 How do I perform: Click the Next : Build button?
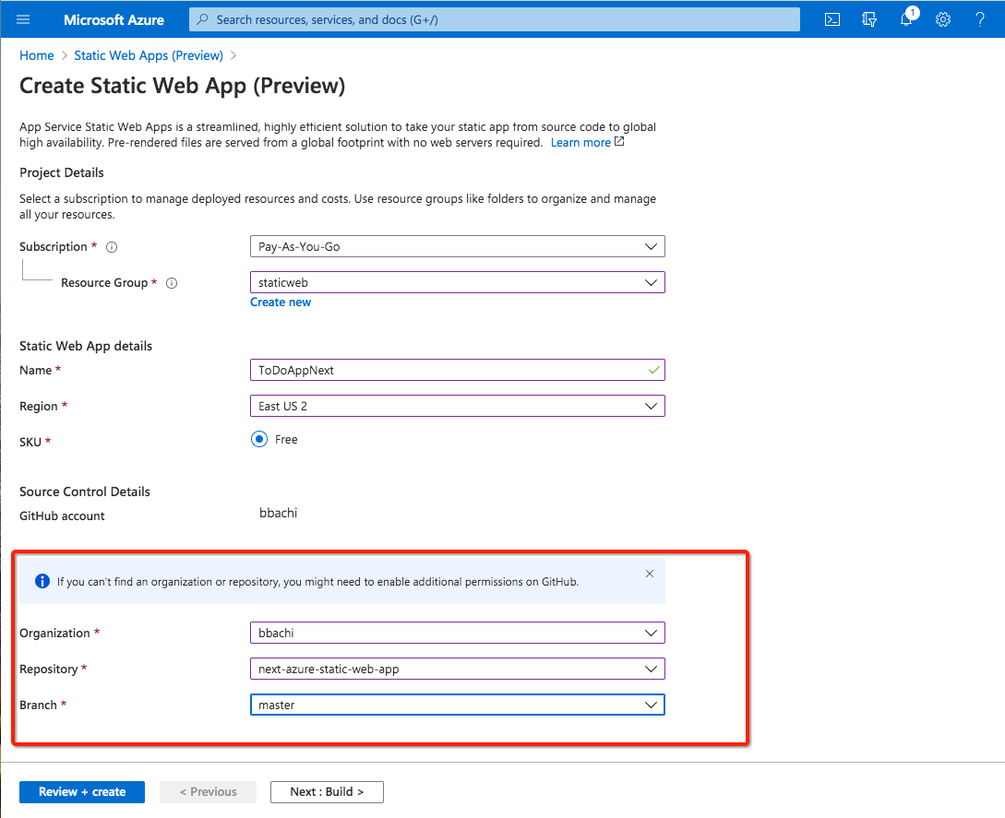pos(327,792)
